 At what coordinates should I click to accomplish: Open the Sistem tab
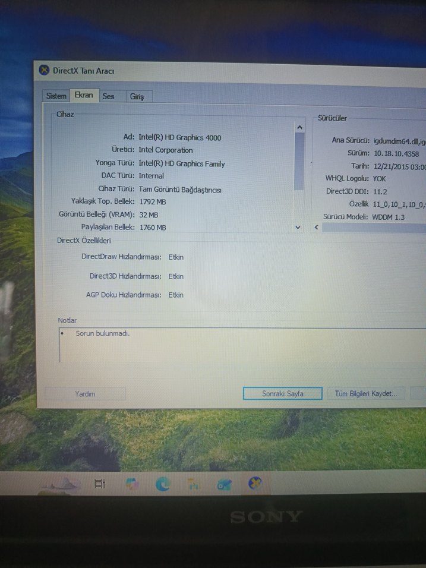tap(56, 96)
